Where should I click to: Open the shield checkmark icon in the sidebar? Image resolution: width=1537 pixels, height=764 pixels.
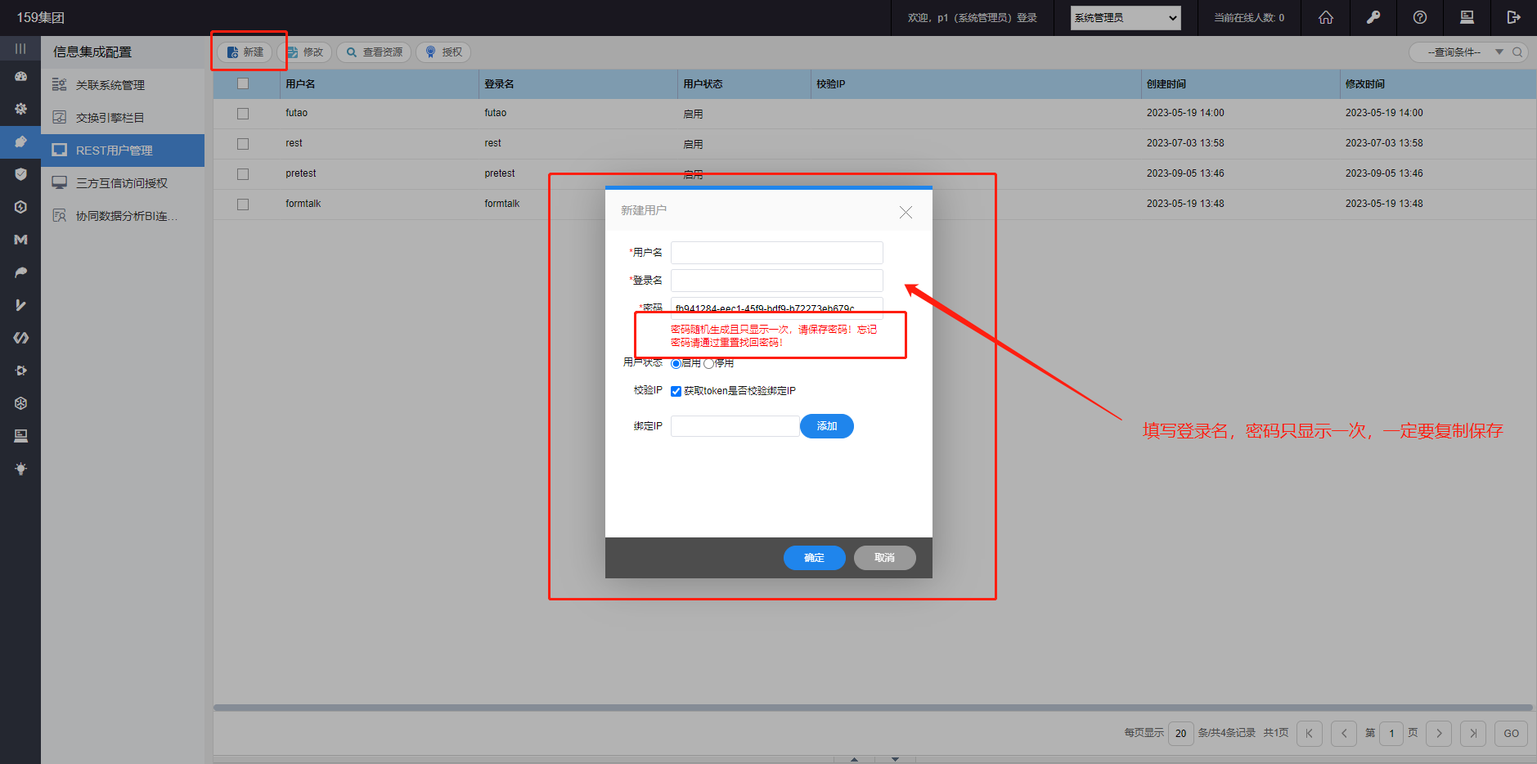coord(20,174)
